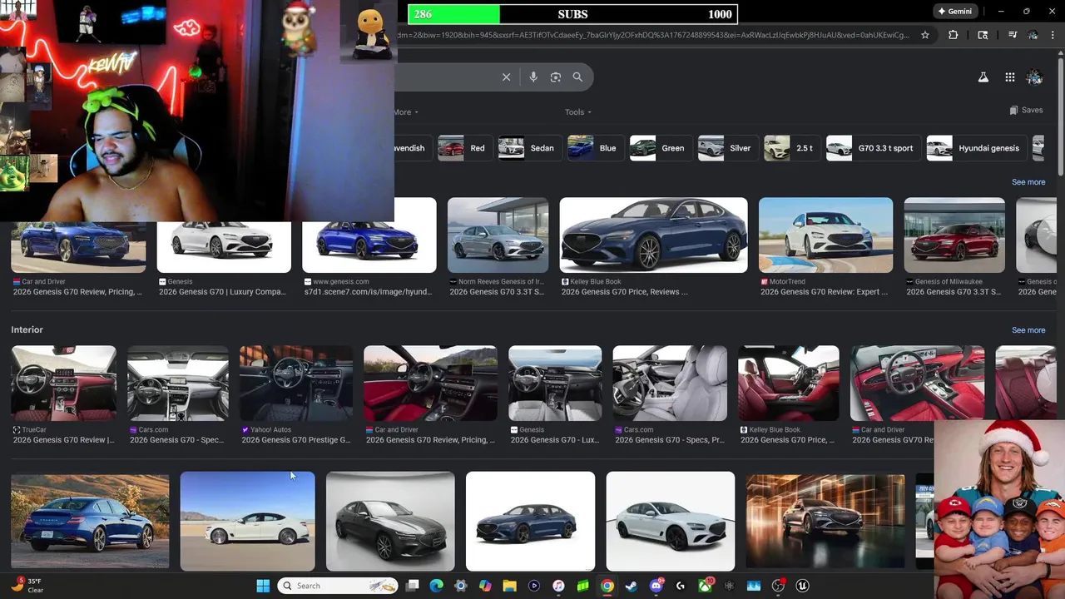The image size is (1065, 599).
Task: Open the Windows Start menu
Action: (x=263, y=586)
